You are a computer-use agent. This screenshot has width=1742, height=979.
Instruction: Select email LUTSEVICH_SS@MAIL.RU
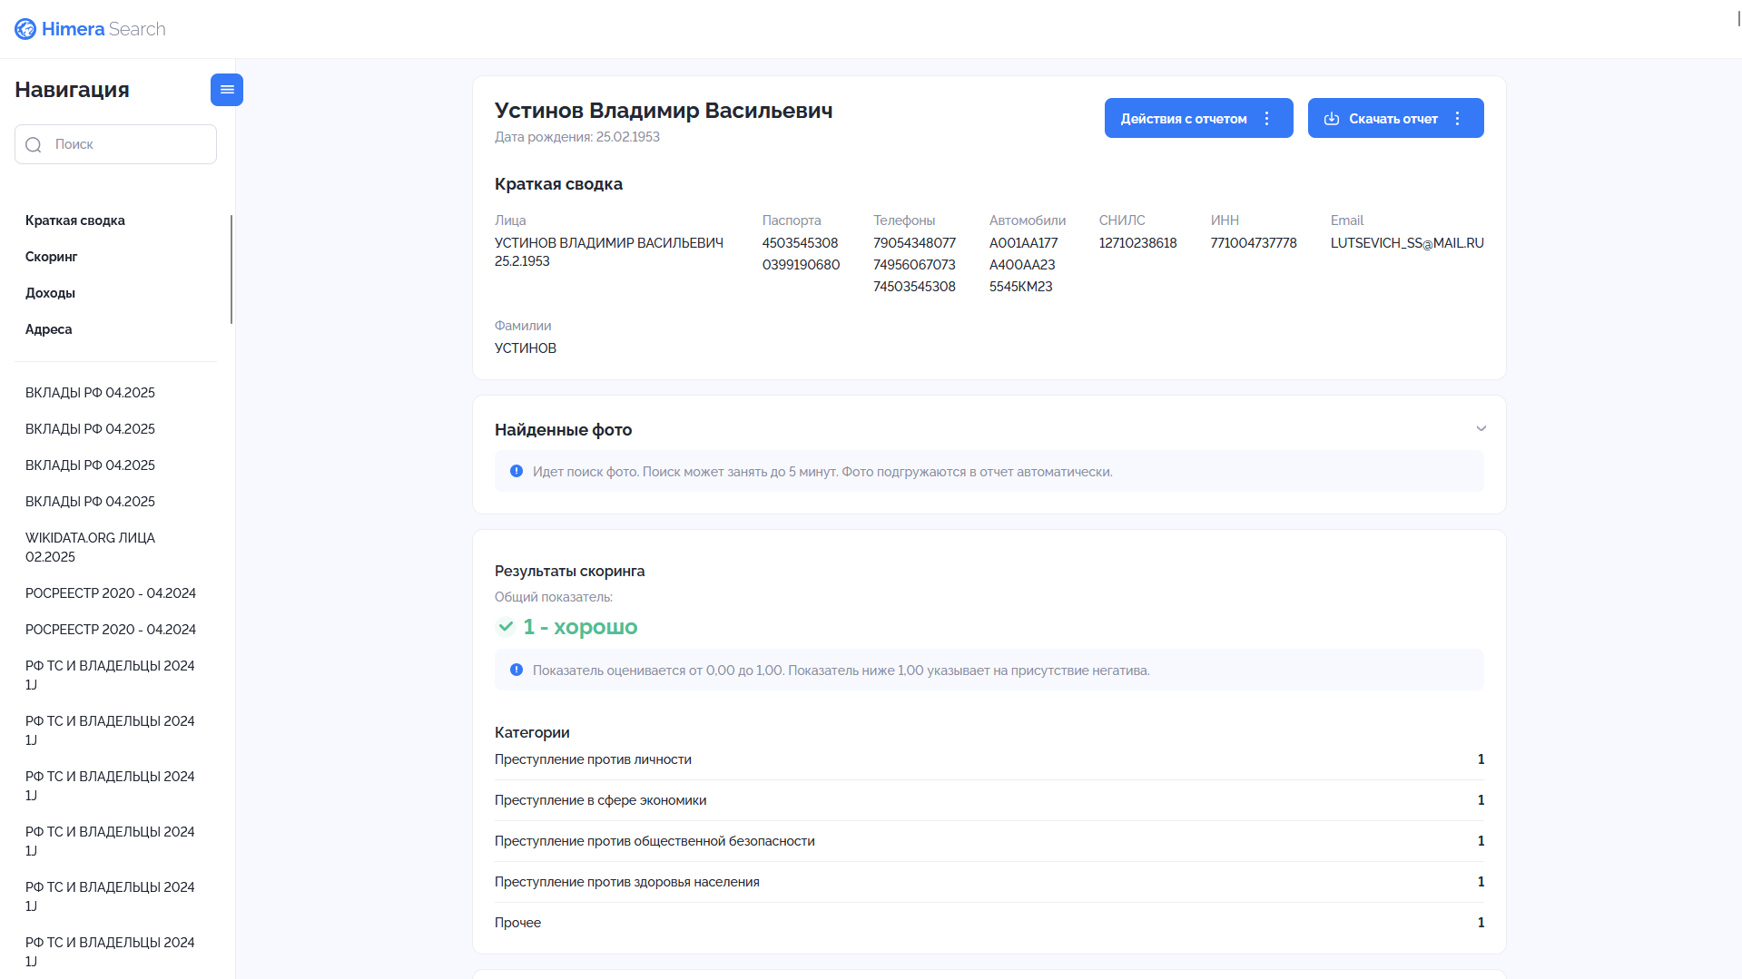pyautogui.click(x=1407, y=243)
